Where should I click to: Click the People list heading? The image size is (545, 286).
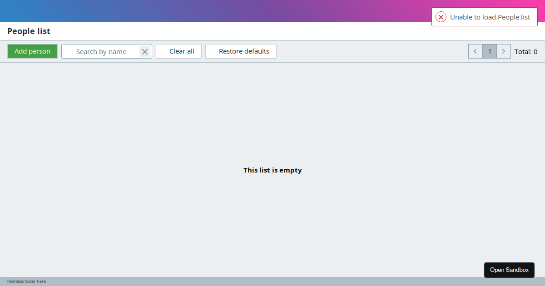(29, 31)
